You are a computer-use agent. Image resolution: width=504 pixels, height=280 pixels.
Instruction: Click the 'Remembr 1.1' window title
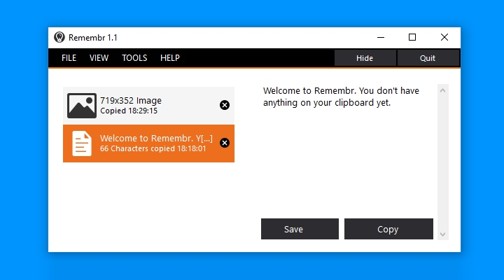click(x=93, y=38)
